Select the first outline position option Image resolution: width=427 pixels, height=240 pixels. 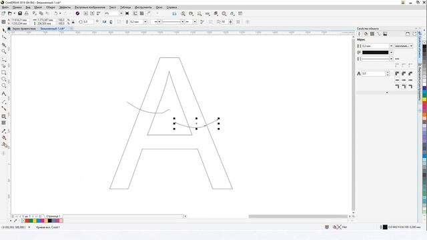[x=397, y=87]
